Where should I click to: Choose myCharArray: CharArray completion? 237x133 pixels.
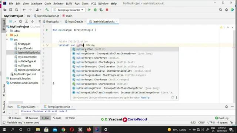(124, 58)
